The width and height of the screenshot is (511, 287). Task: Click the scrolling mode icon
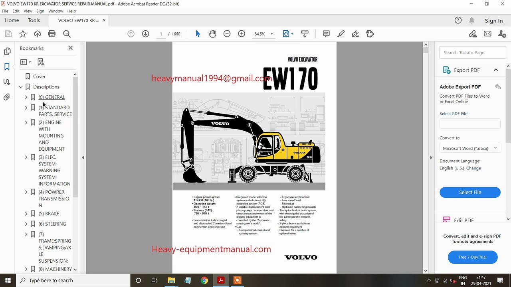pyautogui.click(x=305, y=34)
